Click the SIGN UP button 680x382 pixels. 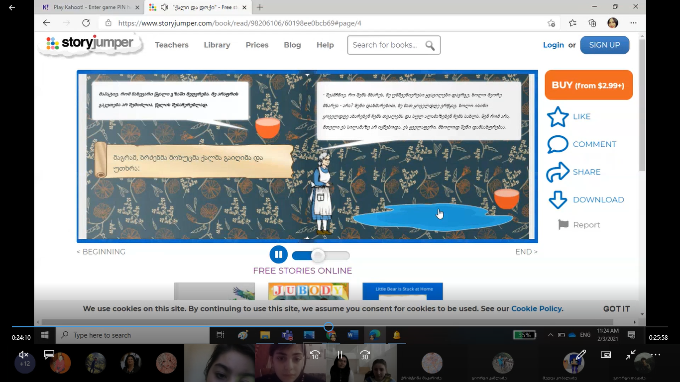604,45
